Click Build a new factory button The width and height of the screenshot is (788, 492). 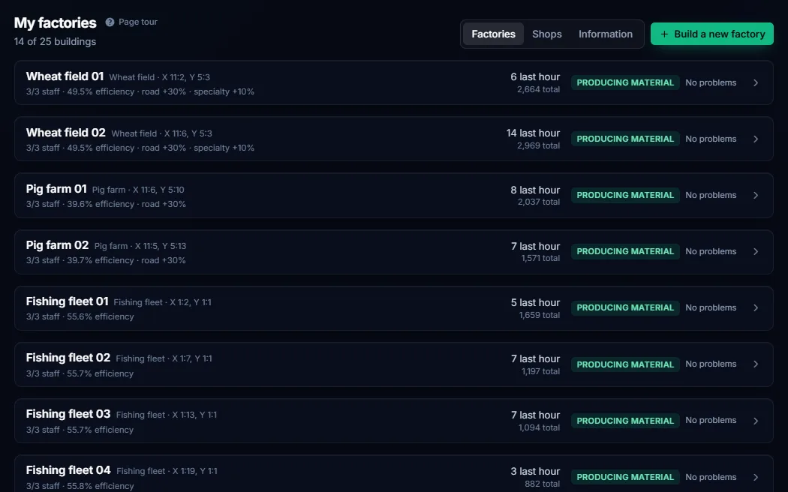click(712, 34)
